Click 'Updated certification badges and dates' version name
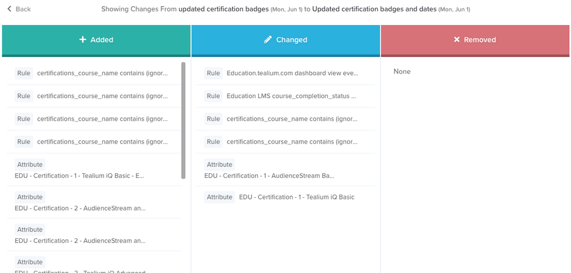The height and width of the screenshot is (273, 571). pos(374,9)
